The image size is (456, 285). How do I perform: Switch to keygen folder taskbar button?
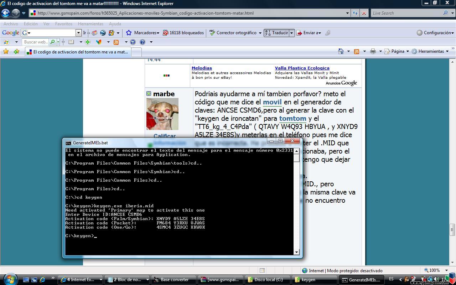pyautogui.click(x=314, y=280)
